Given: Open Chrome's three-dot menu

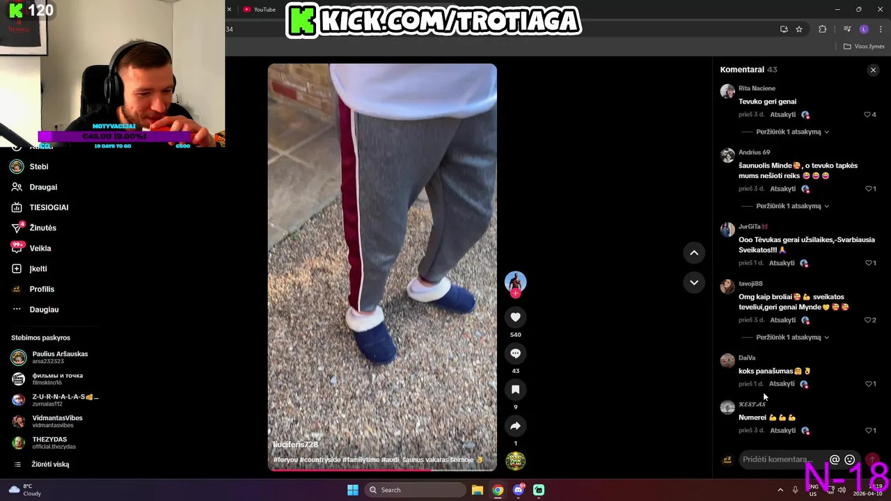Looking at the screenshot, I should (x=881, y=29).
